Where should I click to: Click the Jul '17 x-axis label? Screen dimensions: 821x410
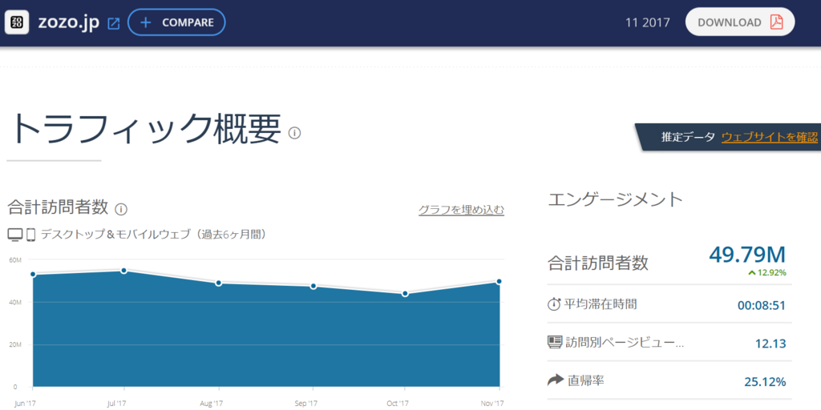click(117, 404)
